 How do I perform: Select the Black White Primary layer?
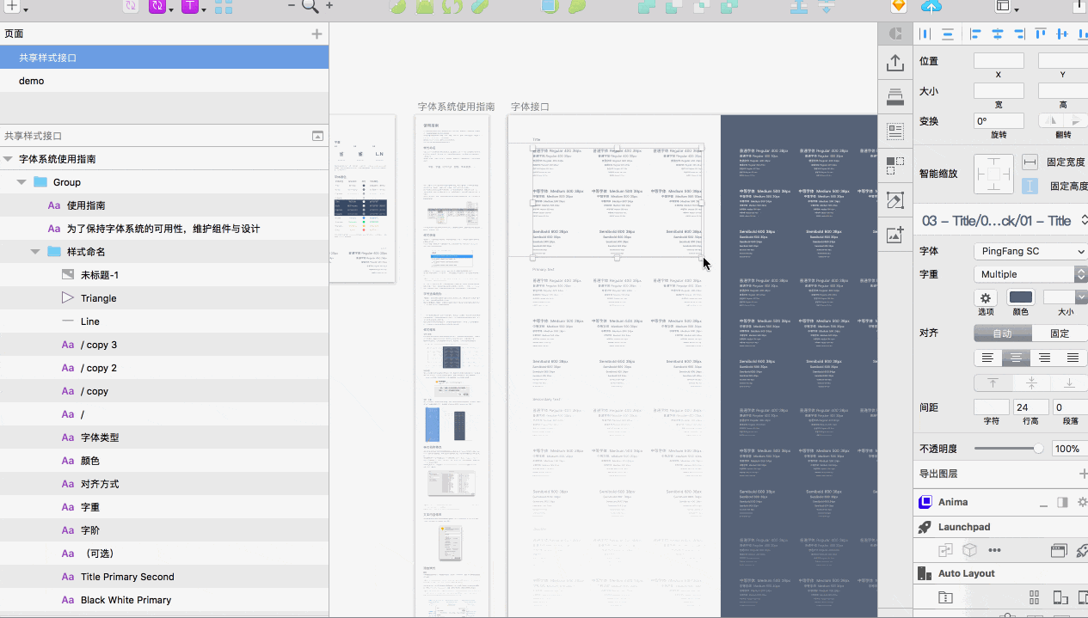coord(164,600)
